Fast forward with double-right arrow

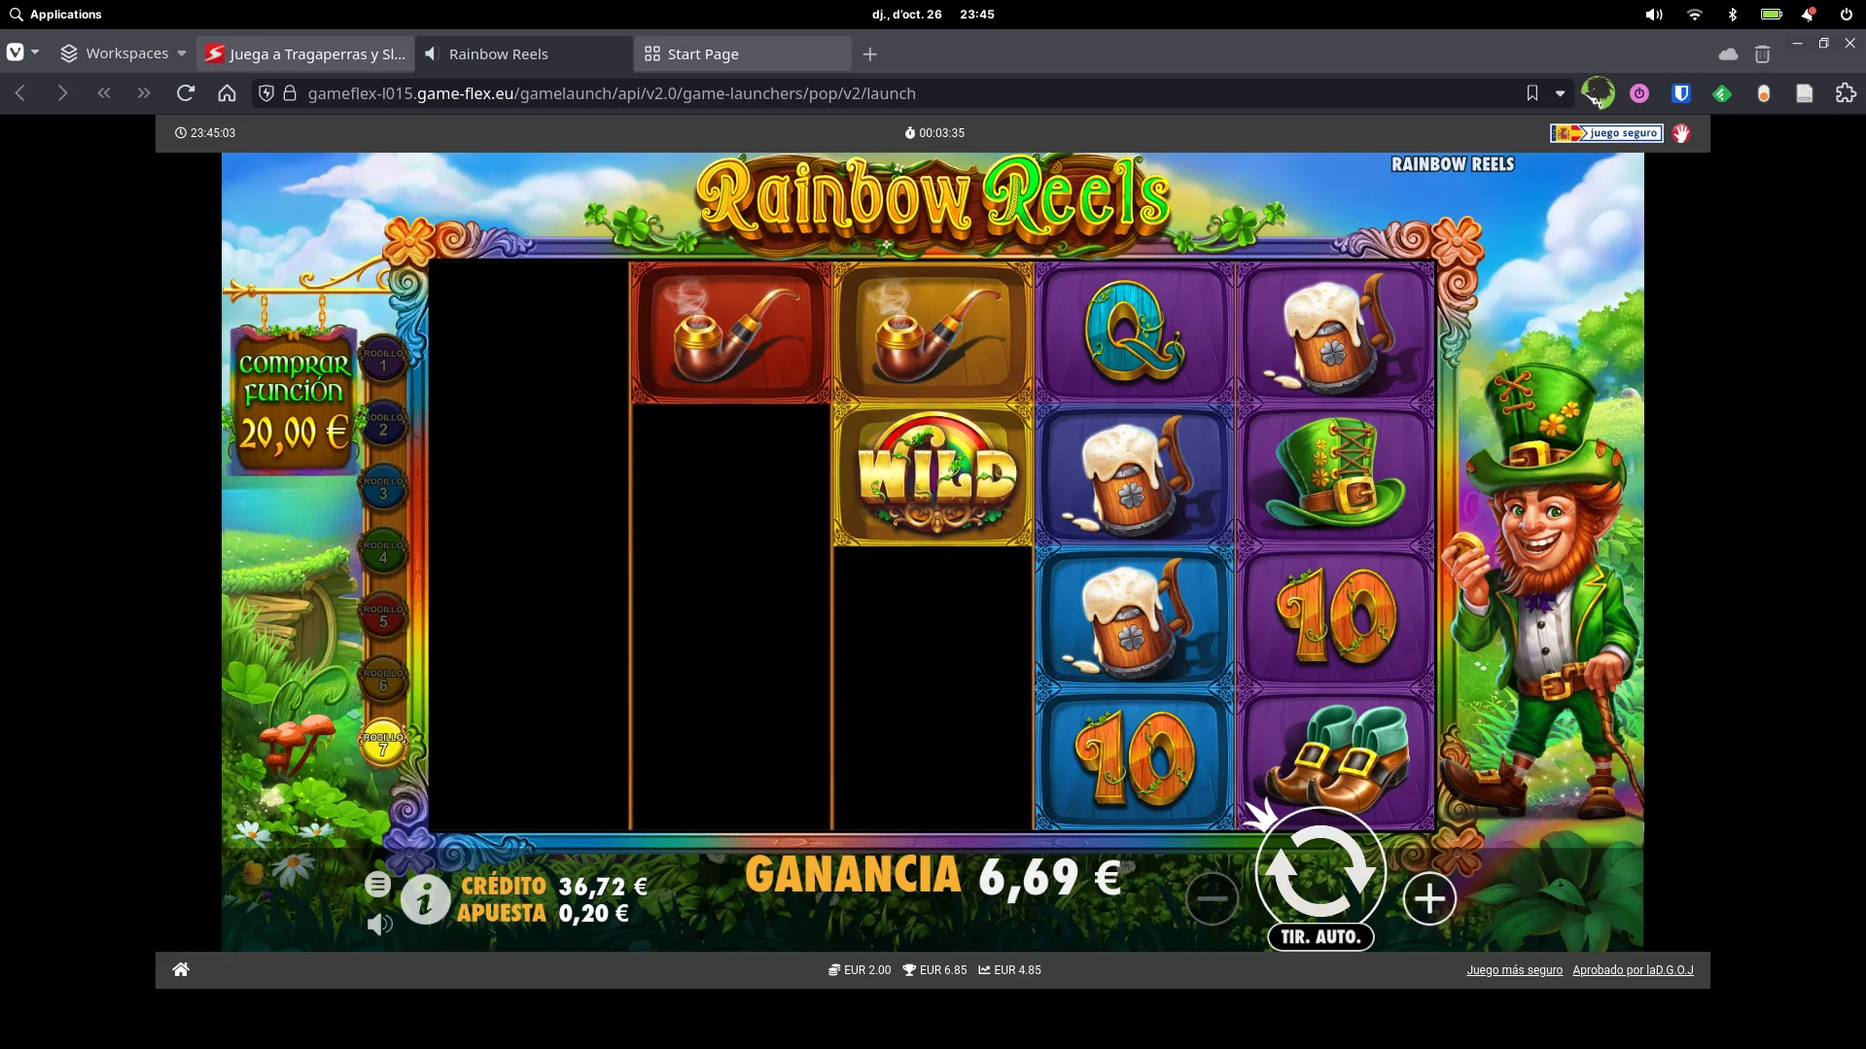click(144, 93)
